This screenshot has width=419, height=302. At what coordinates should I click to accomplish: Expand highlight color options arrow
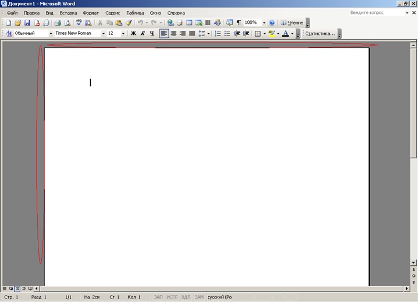click(278, 34)
